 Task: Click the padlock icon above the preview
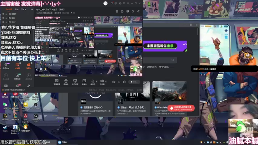click(122, 11)
